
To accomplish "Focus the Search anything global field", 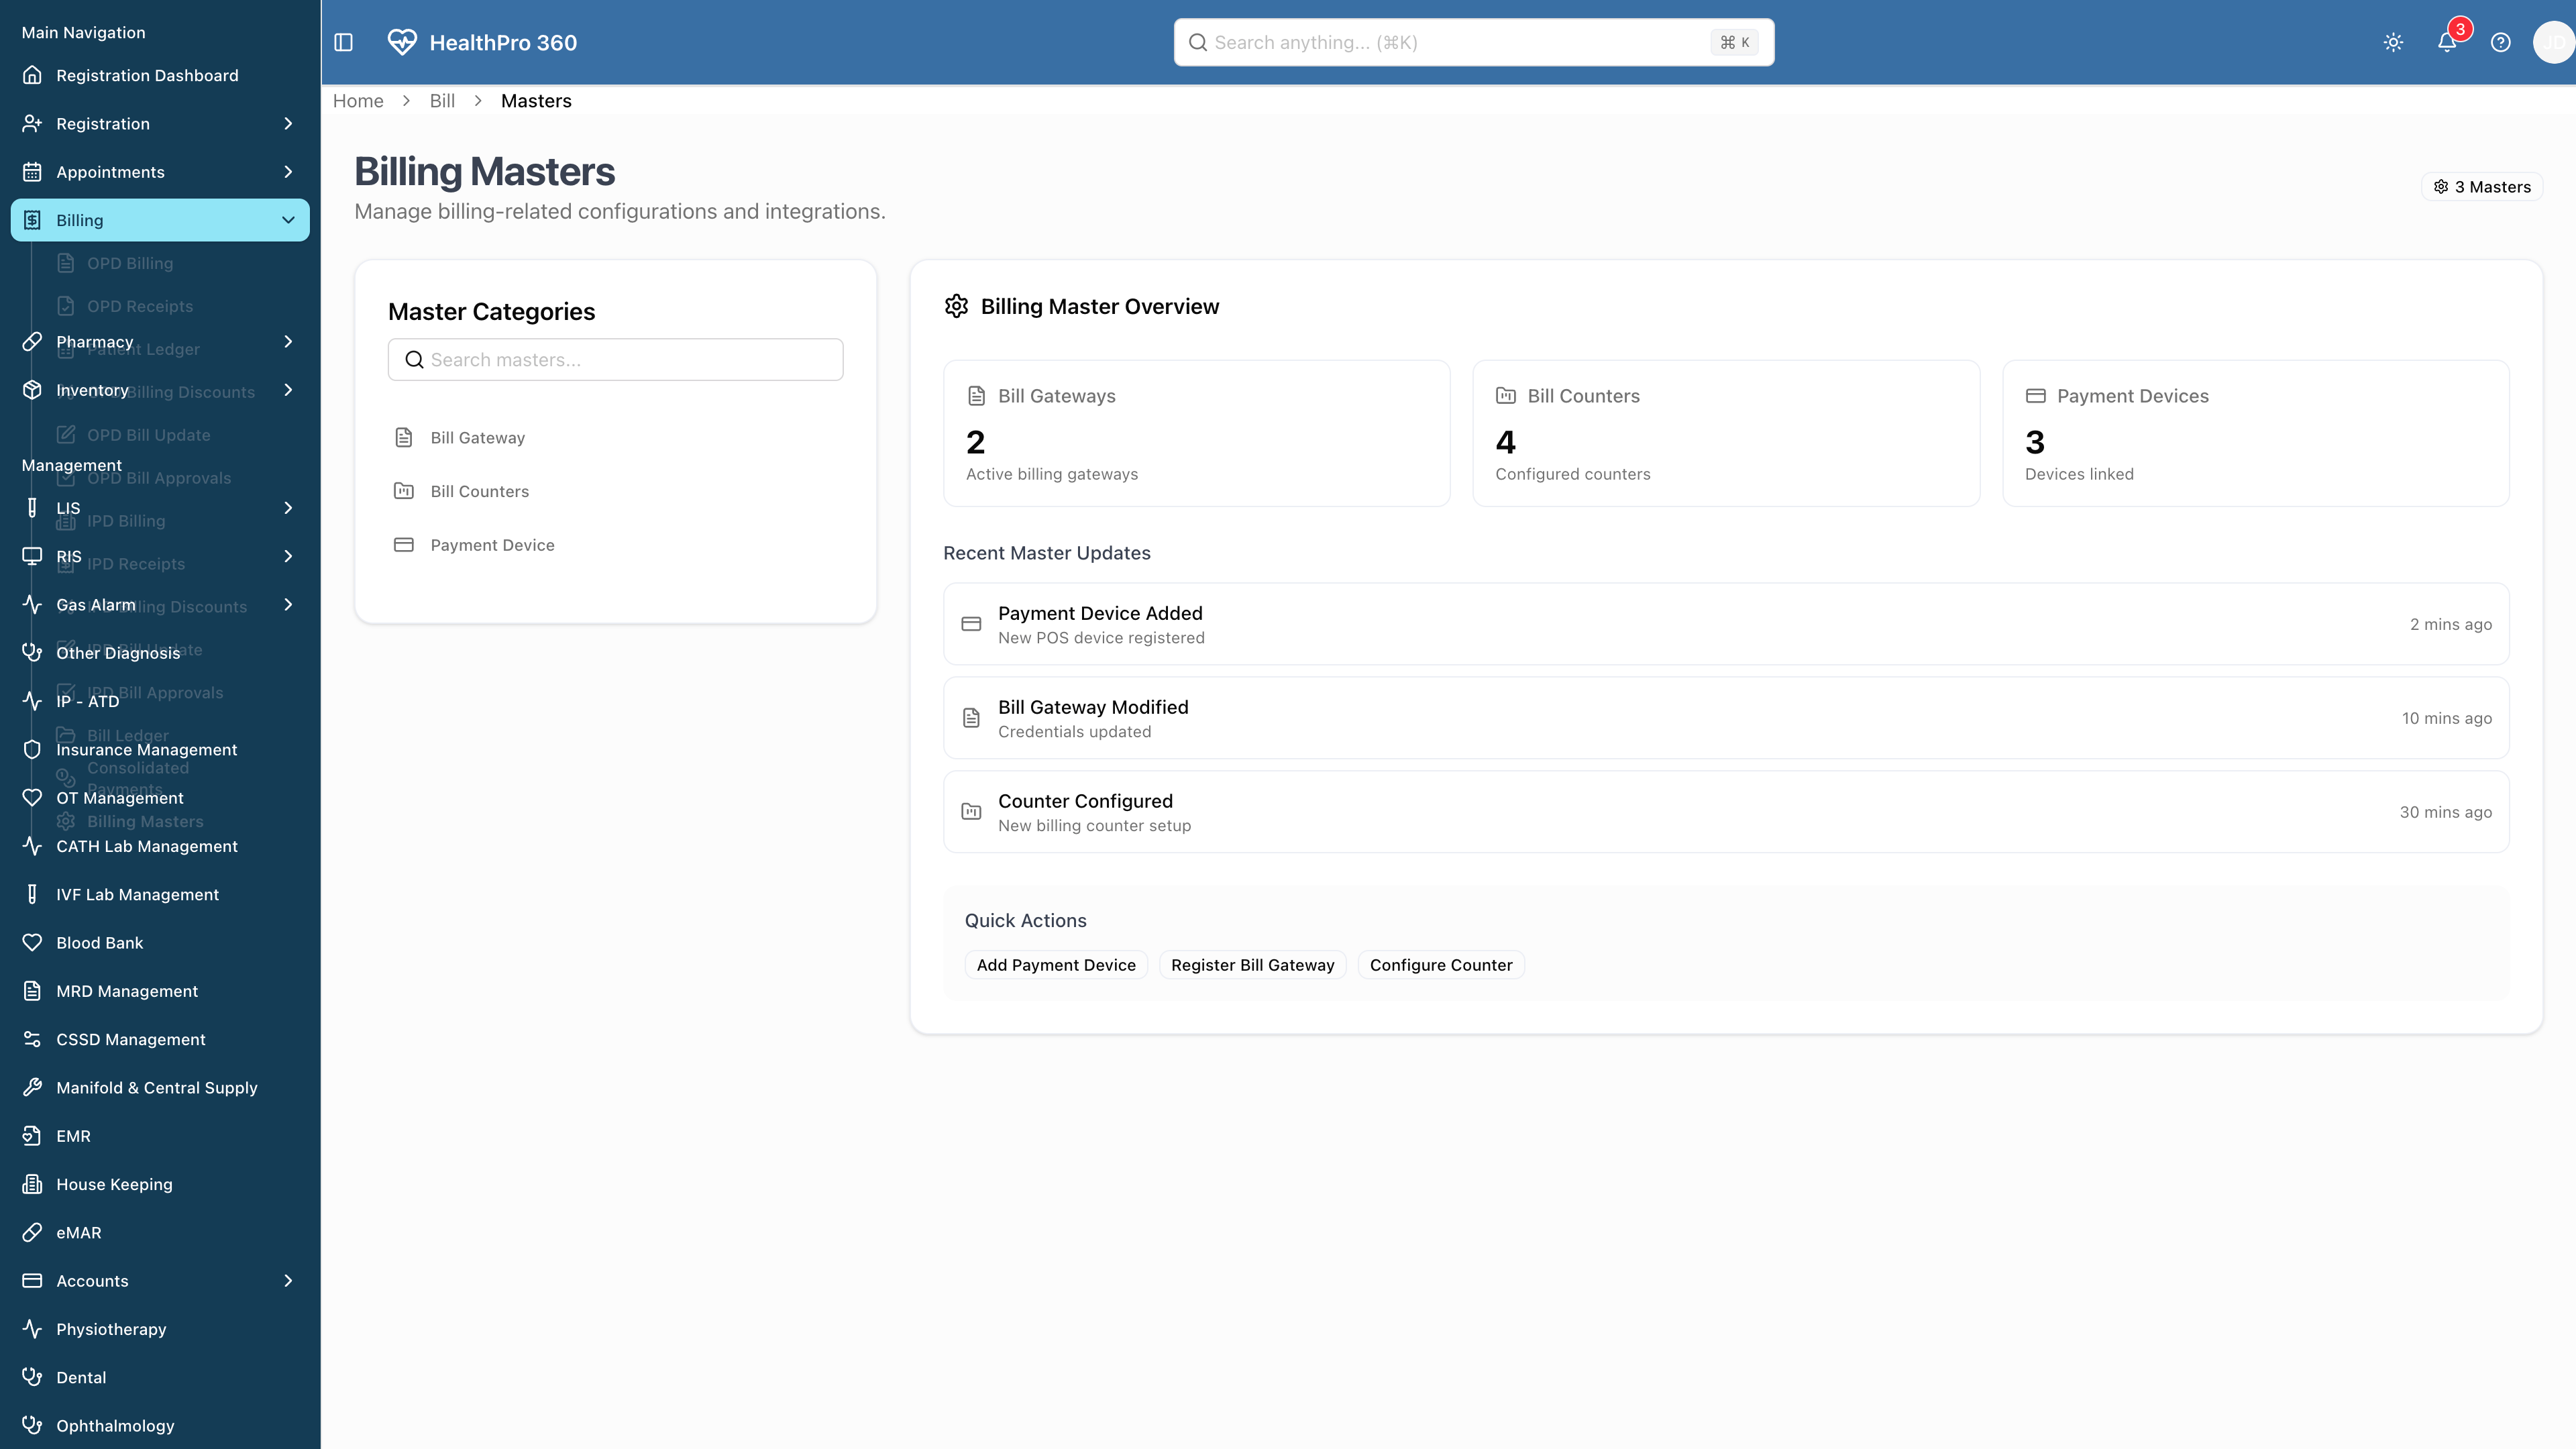I will coord(1474,42).
